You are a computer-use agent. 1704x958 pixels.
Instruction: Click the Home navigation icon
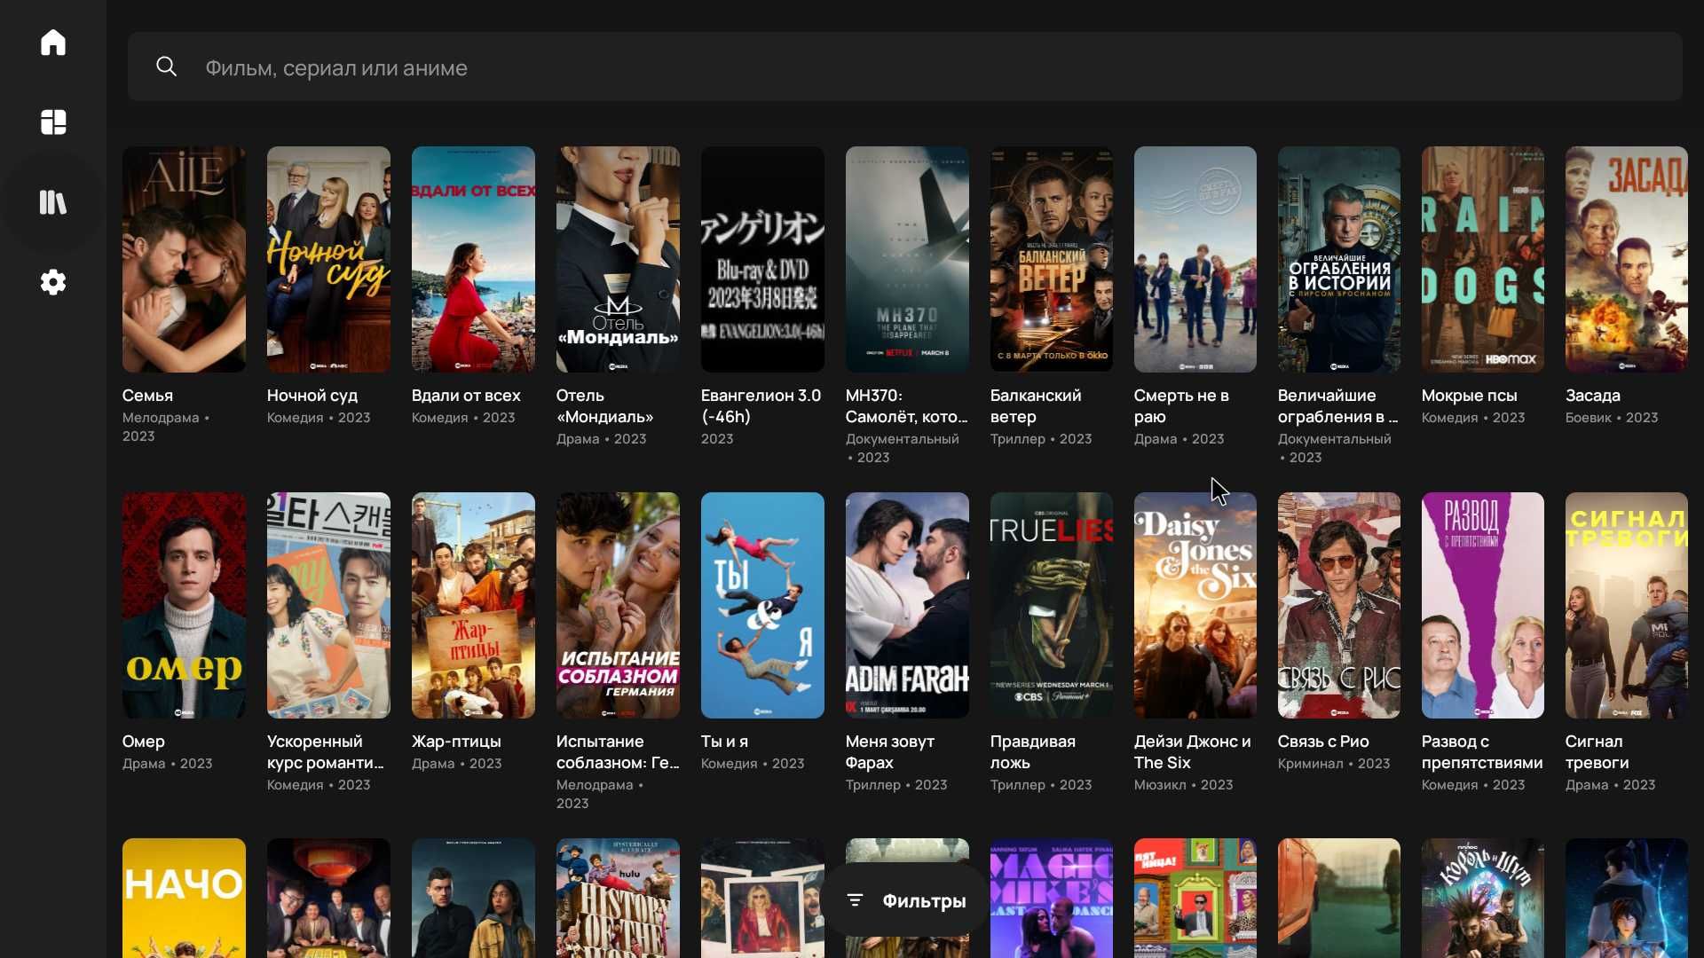coord(52,41)
